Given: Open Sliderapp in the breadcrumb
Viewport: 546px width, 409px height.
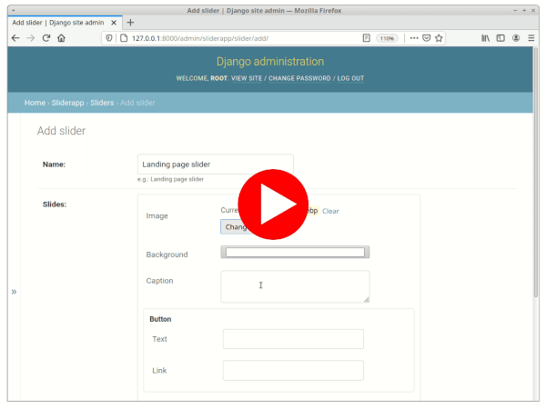Looking at the screenshot, I should click(67, 103).
